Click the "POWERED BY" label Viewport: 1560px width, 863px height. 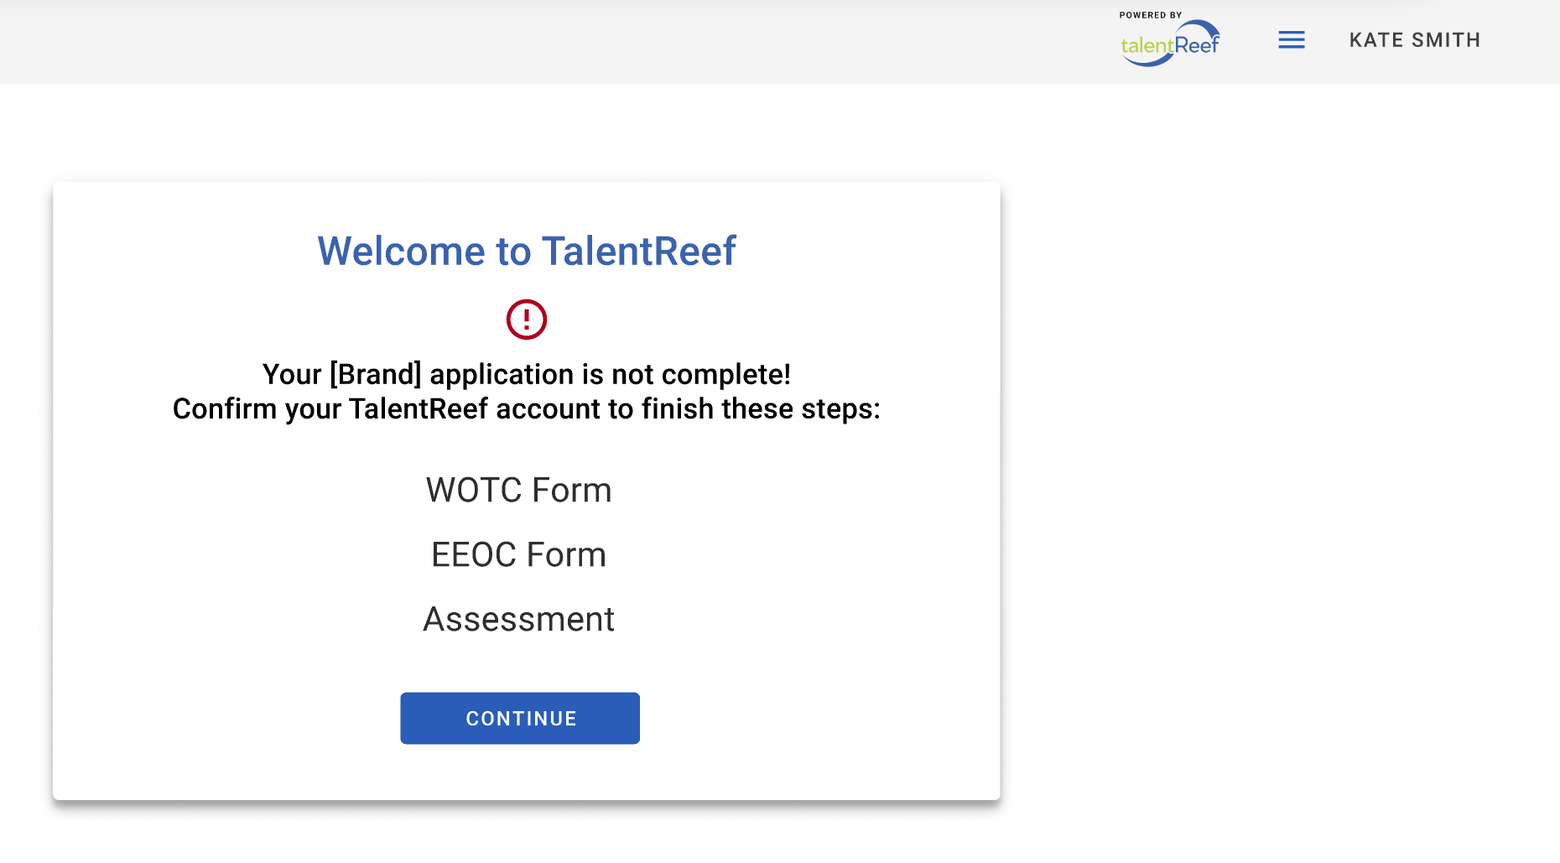tap(1150, 15)
